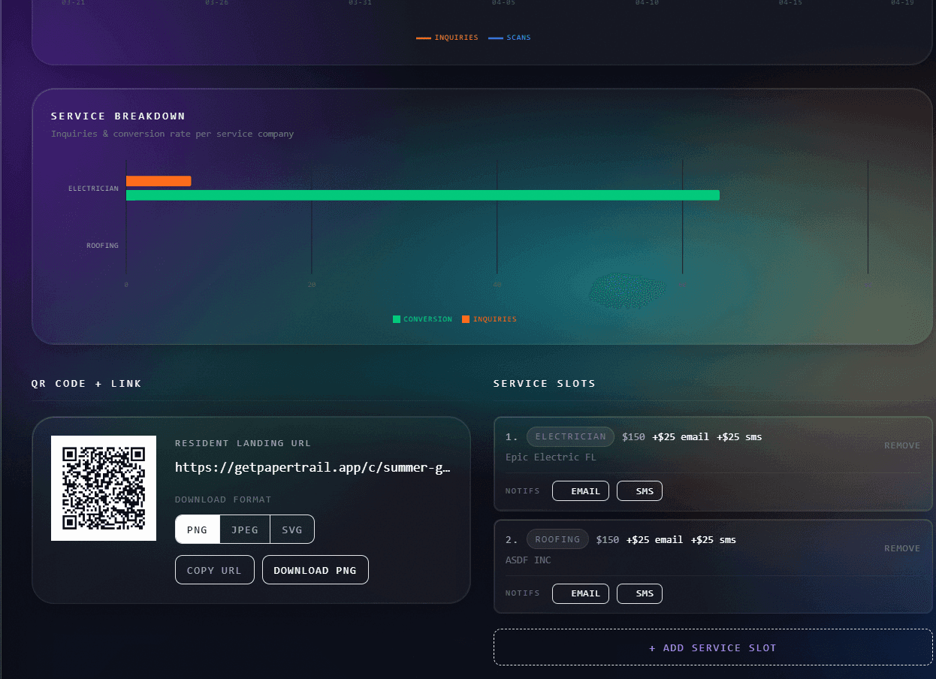Click the Download PNG button
The image size is (936, 679).
point(316,570)
